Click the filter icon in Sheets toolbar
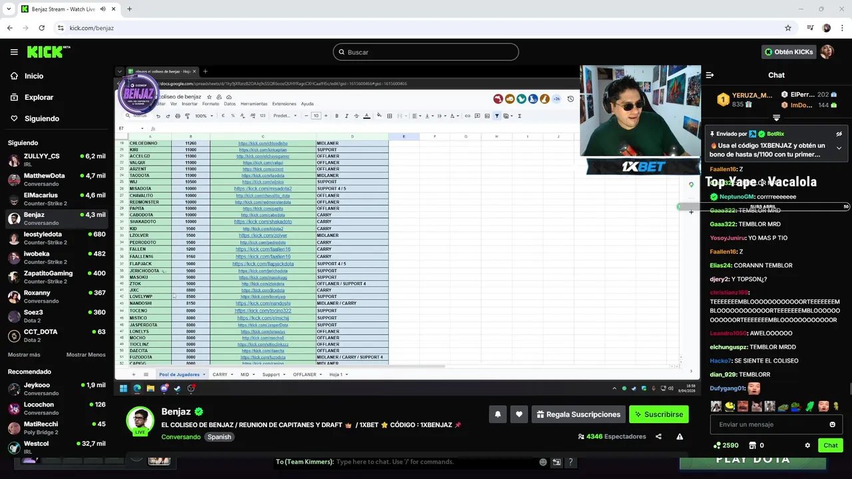The width and height of the screenshot is (852, 479). (497, 116)
